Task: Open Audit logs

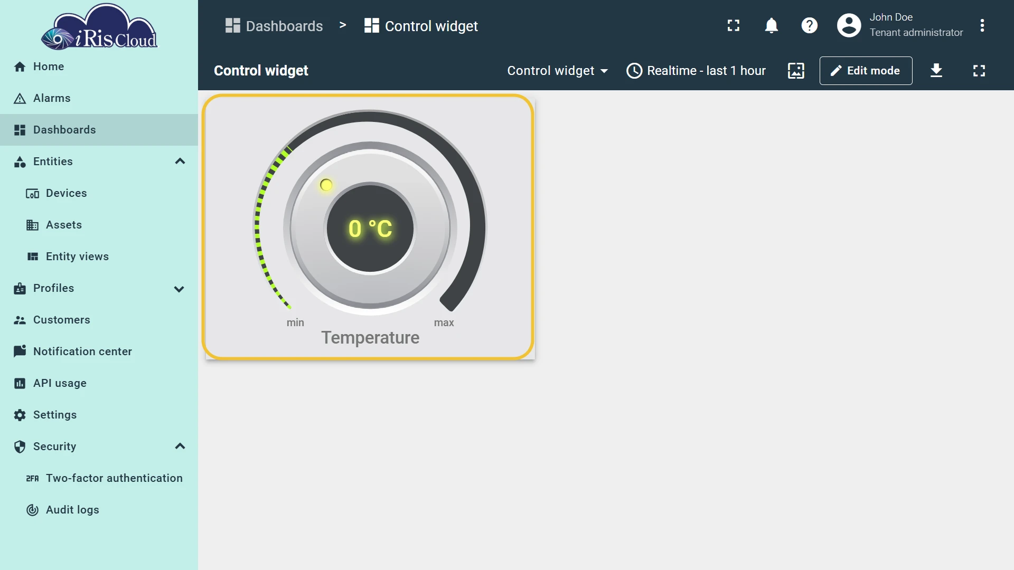Action: pyautogui.click(x=99, y=510)
